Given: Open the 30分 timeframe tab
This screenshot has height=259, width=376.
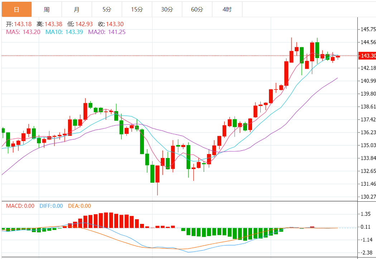Looking at the screenshot, I should pyautogui.click(x=167, y=10).
